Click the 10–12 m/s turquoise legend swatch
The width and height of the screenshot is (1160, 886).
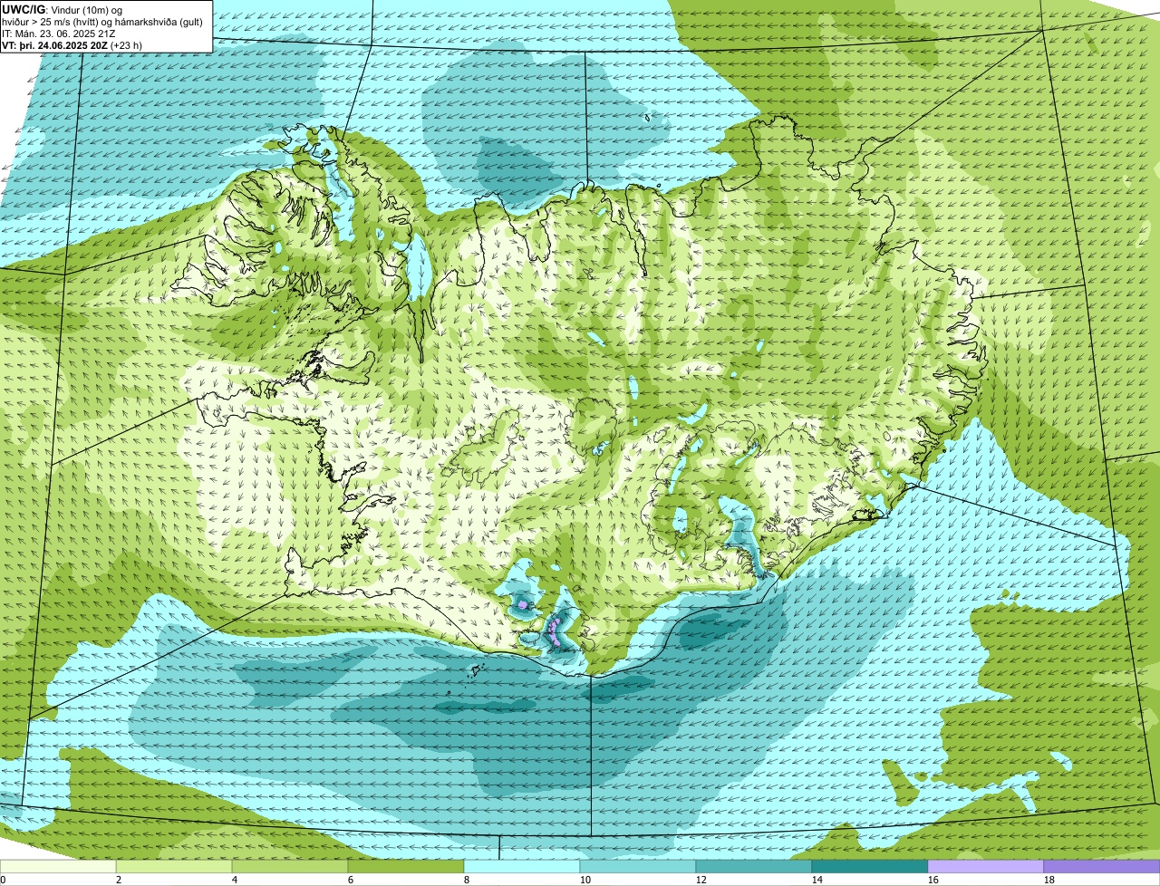point(638,866)
